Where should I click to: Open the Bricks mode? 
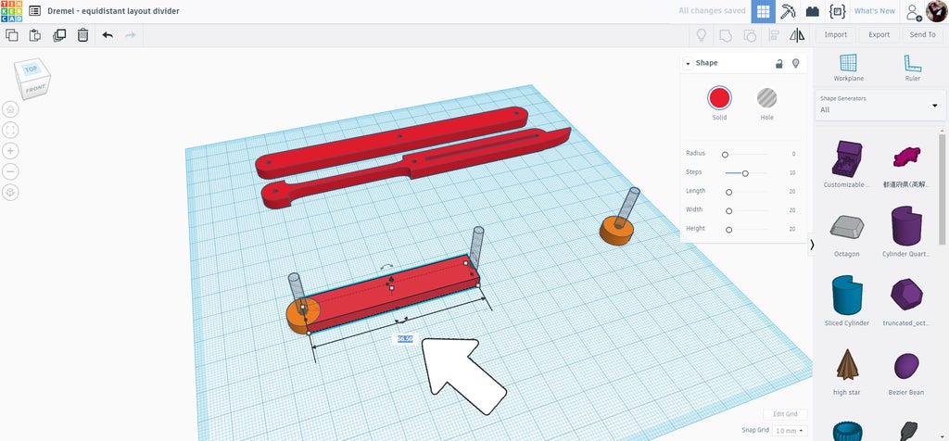pos(812,11)
